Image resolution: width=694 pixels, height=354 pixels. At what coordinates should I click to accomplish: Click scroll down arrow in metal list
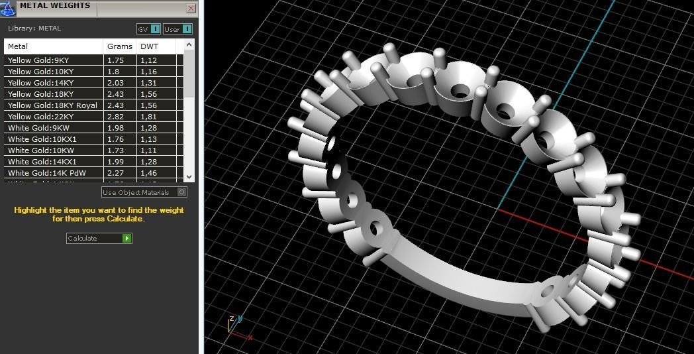pyautogui.click(x=189, y=176)
